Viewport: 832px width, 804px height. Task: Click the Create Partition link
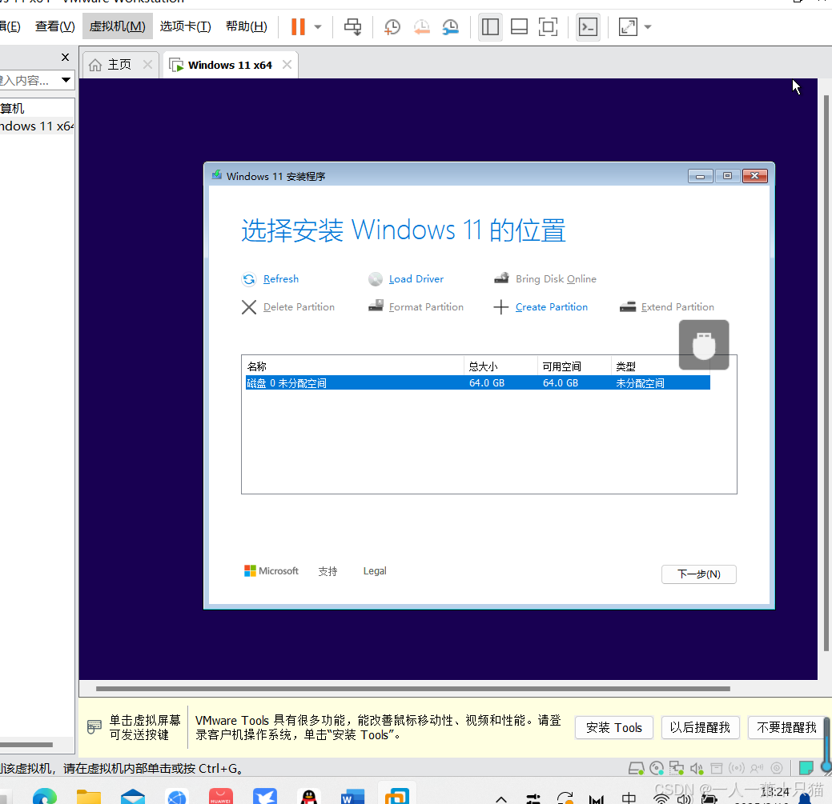[x=551, y=307]
